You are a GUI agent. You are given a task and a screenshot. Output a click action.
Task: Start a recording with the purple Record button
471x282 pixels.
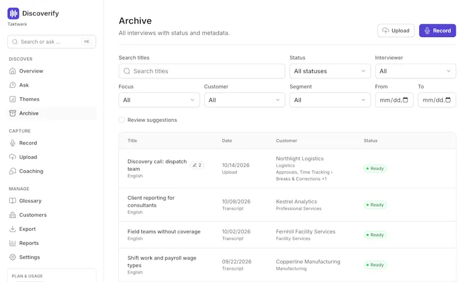tap(437, 31)
